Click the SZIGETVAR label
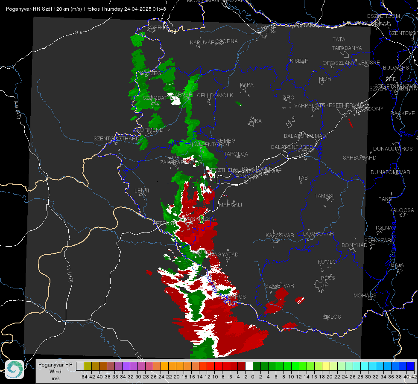Screen dimensions: 418x384 (279, 285)
